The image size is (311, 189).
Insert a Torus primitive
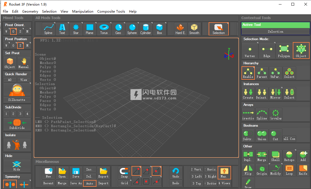[104, 29]
